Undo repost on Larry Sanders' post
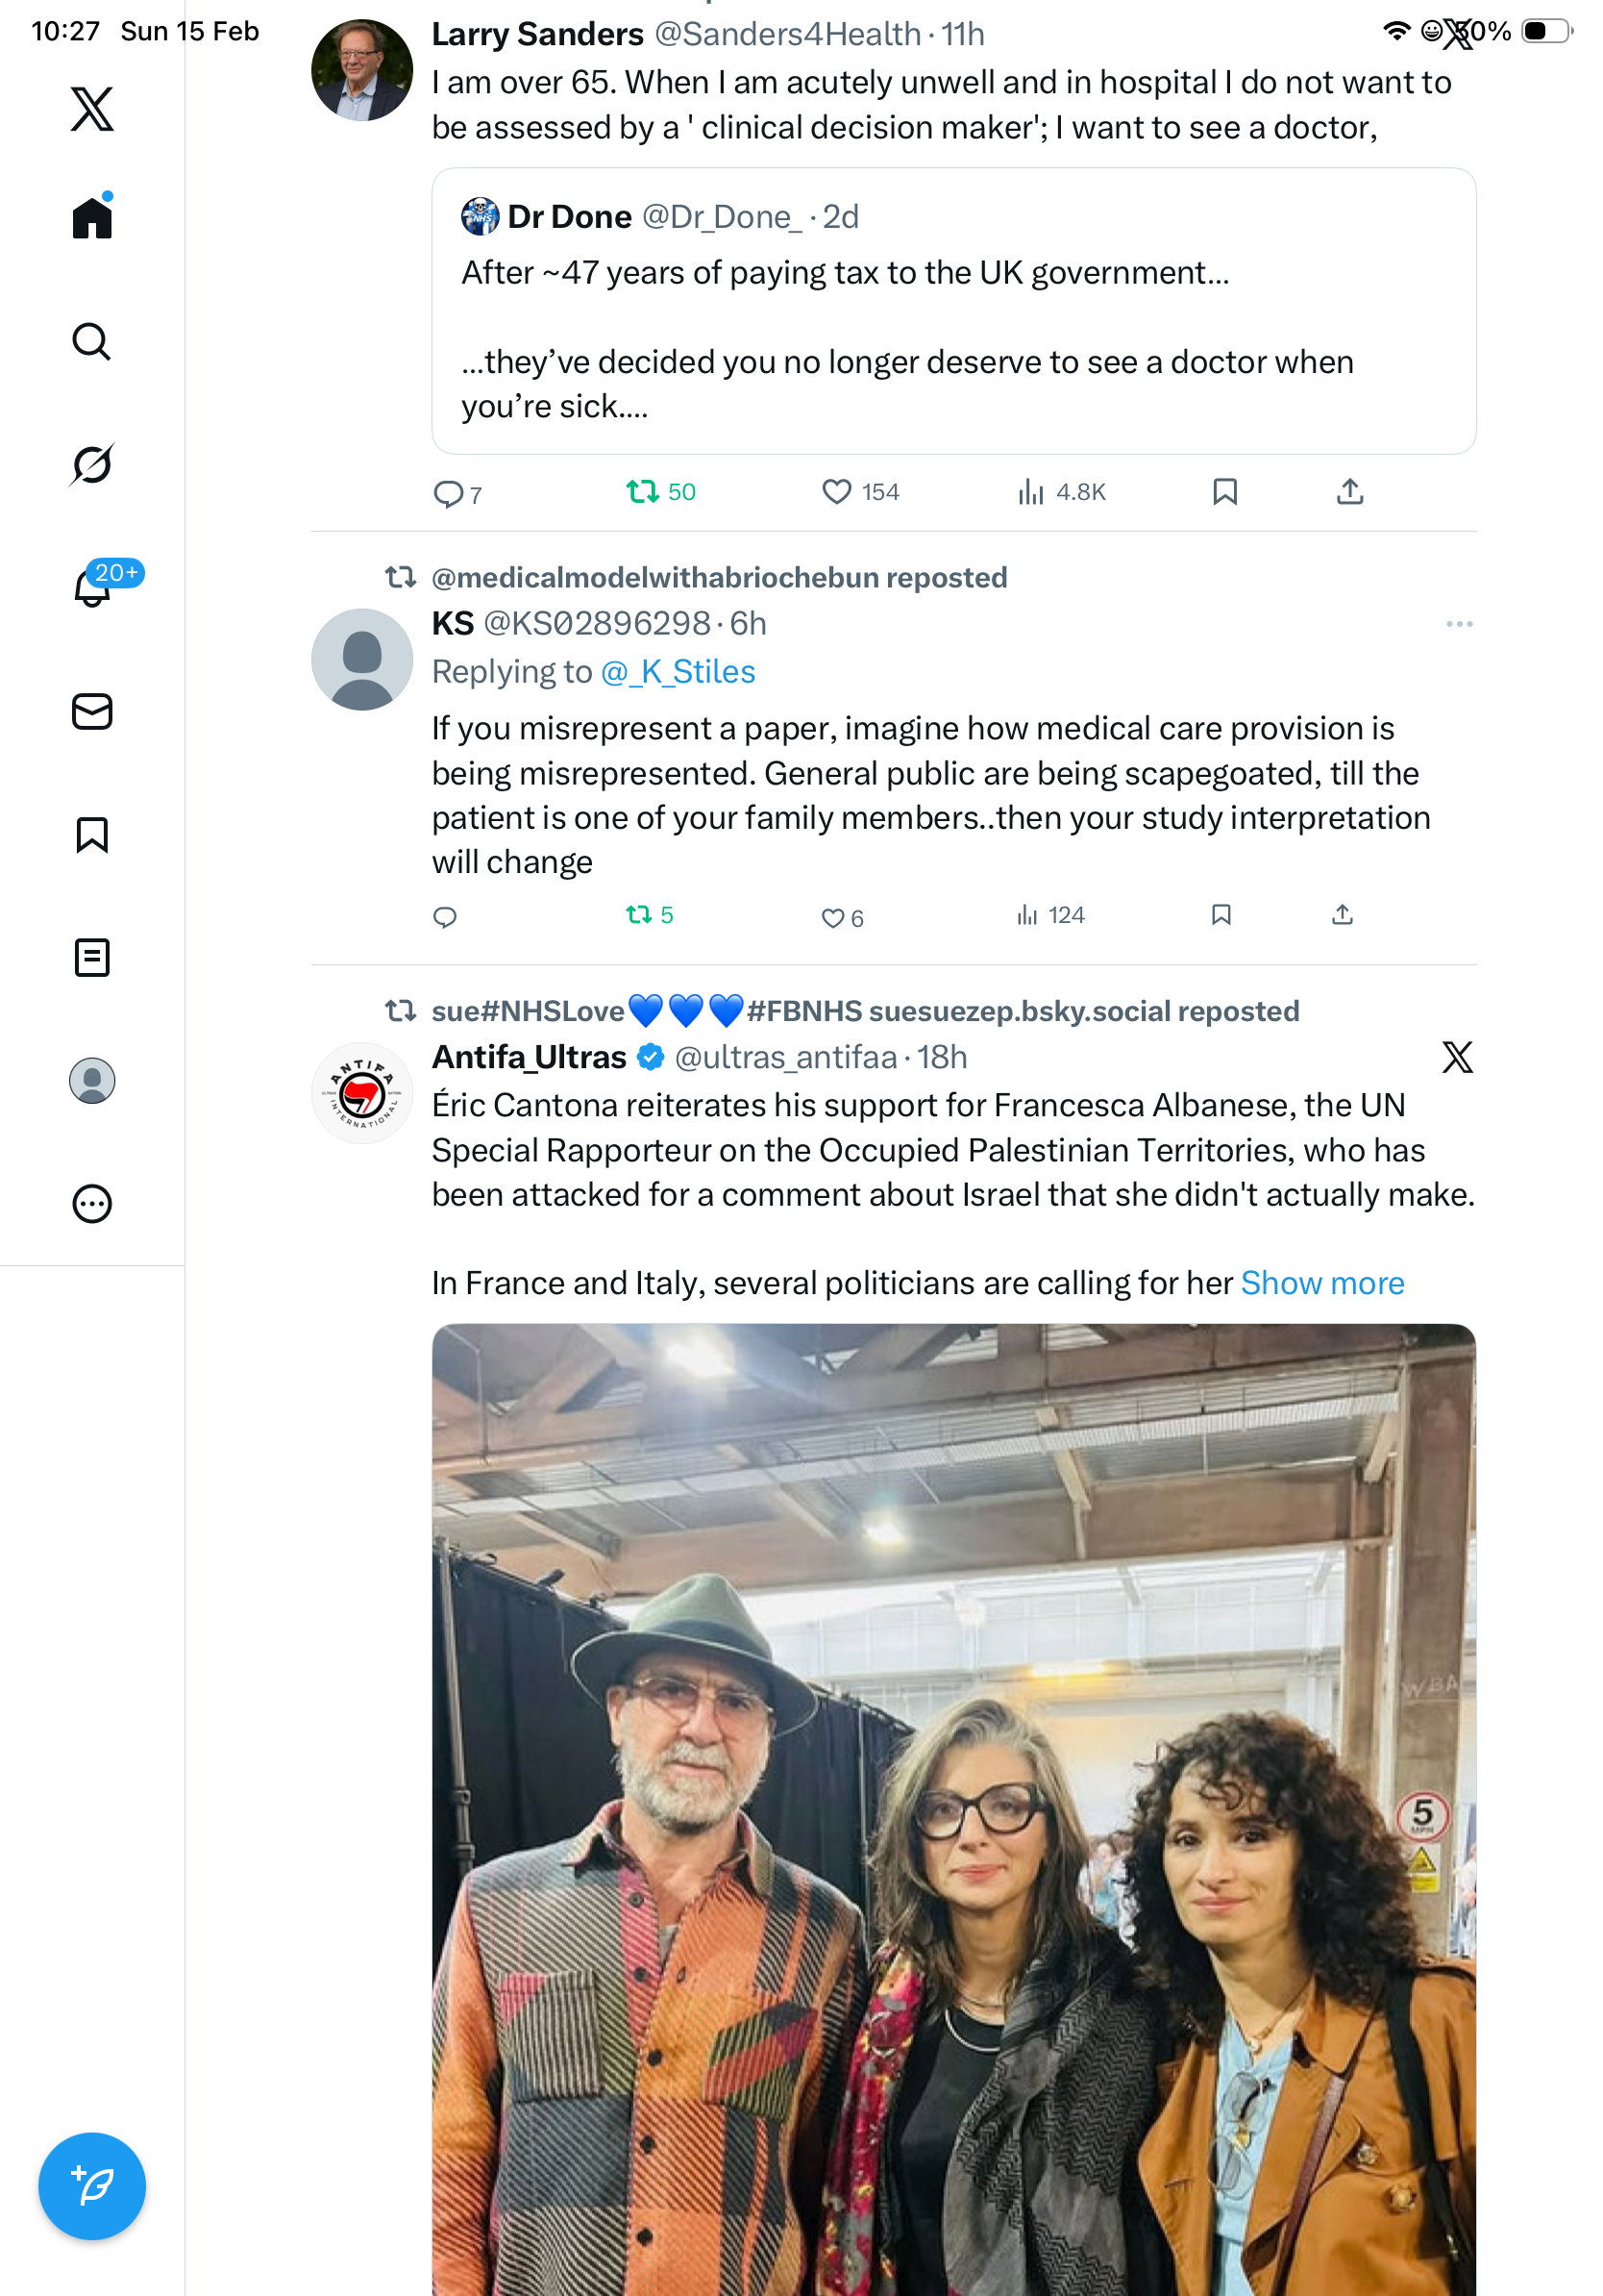This screenshot has width=1603, height=2296. click(643, 491)
